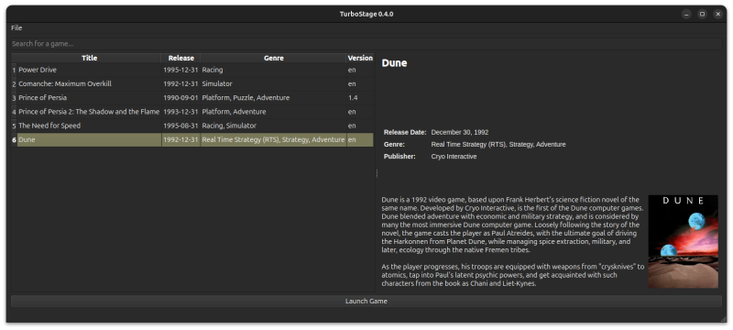Image resolution: width=733 pixels, height=330 pixels.
Task: Click the Dune cover art thumbnail
Action: [683, 241]
